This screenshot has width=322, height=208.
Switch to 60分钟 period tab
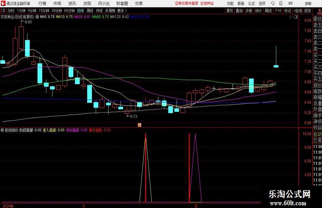click(x=69, y=11)
